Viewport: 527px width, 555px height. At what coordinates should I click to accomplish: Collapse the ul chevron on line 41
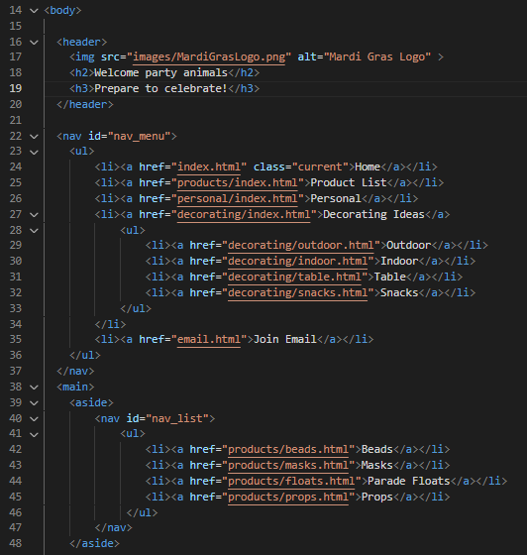click(34, 434)
